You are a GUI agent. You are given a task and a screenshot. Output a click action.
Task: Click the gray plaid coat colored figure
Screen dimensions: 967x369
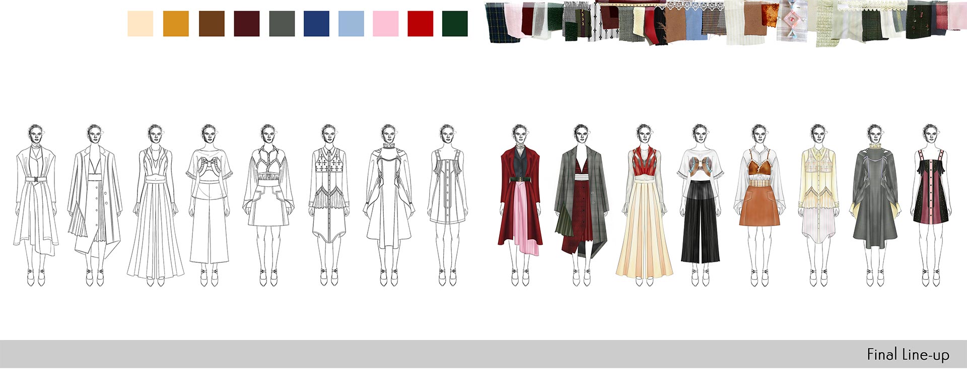(582, 205)
